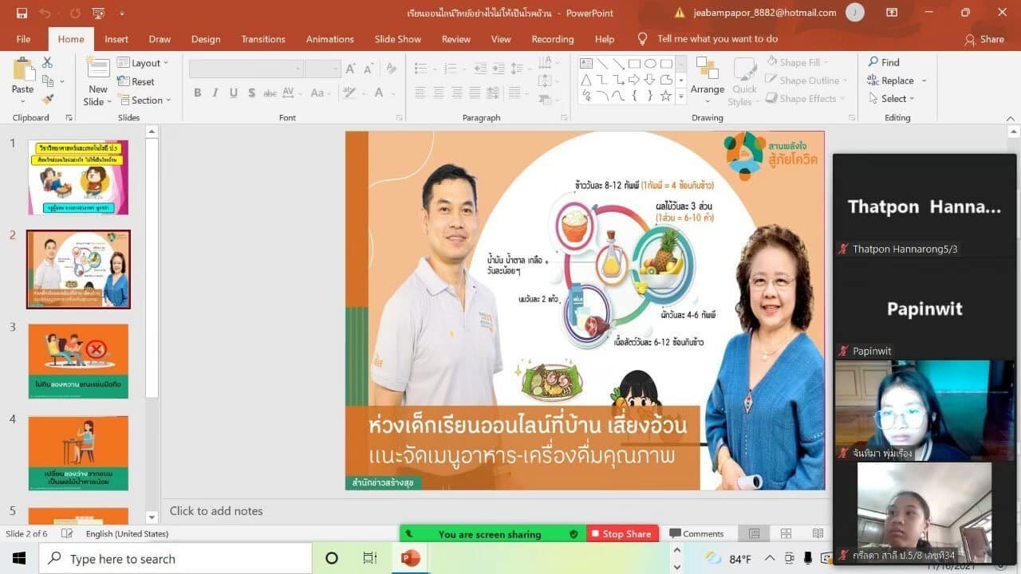The height and width of the screenshot is (574, 1021).
Task: Select the straight line shape
Action: [x=602, y=64]
